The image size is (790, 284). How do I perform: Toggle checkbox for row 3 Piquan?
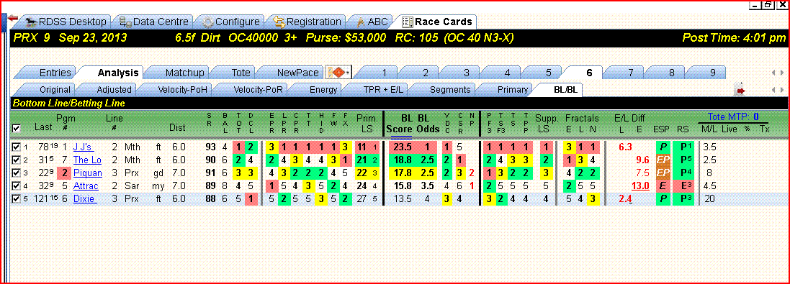click(16, 173)
